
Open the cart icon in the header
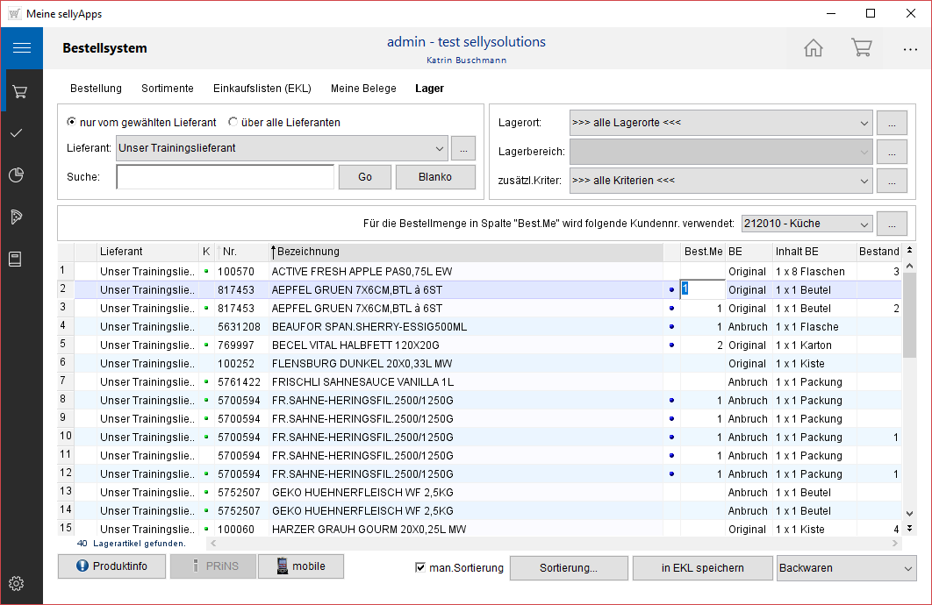tap(861, 48)
